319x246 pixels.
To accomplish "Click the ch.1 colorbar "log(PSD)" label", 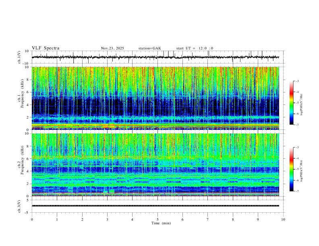I will click(x=301, y=105).
